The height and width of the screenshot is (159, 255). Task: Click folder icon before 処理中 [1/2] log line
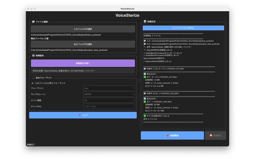click(x=145, y=69)
